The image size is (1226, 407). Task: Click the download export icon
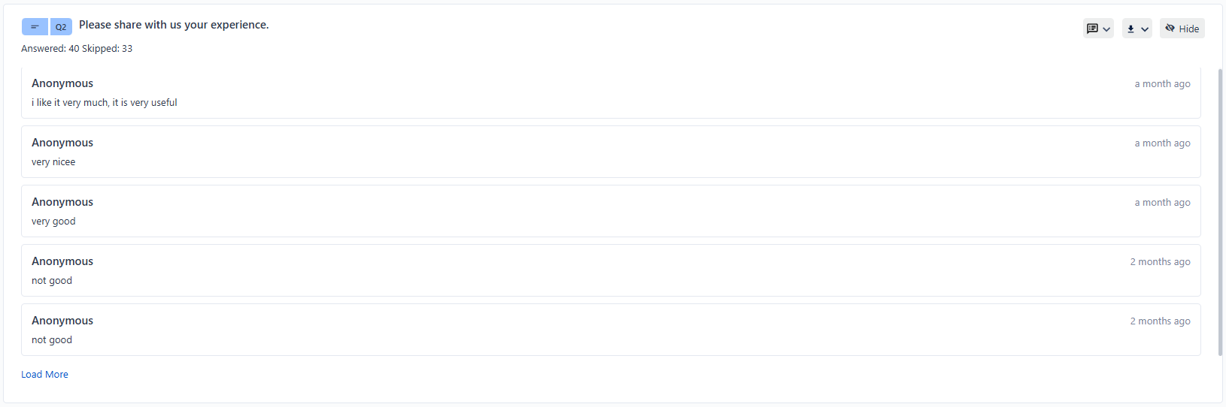click(1130, 29)
